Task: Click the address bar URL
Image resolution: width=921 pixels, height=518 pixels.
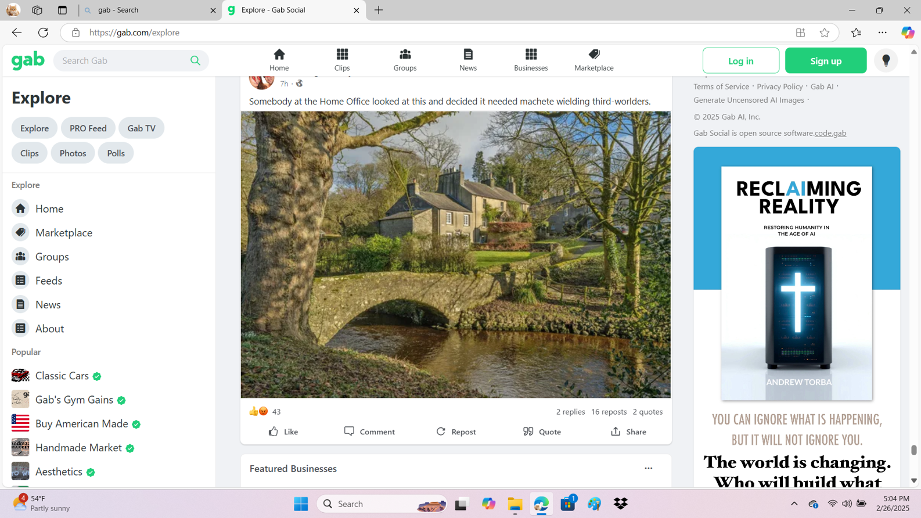Action: (134, 33)
